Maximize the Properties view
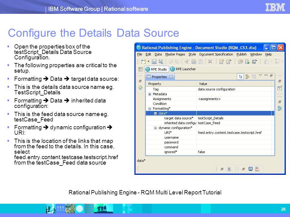This screenshot has width=290, height=217. 271,75
